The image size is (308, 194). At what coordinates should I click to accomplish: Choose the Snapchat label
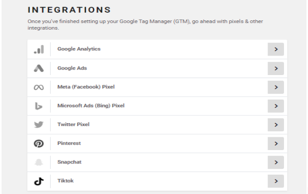69,162
